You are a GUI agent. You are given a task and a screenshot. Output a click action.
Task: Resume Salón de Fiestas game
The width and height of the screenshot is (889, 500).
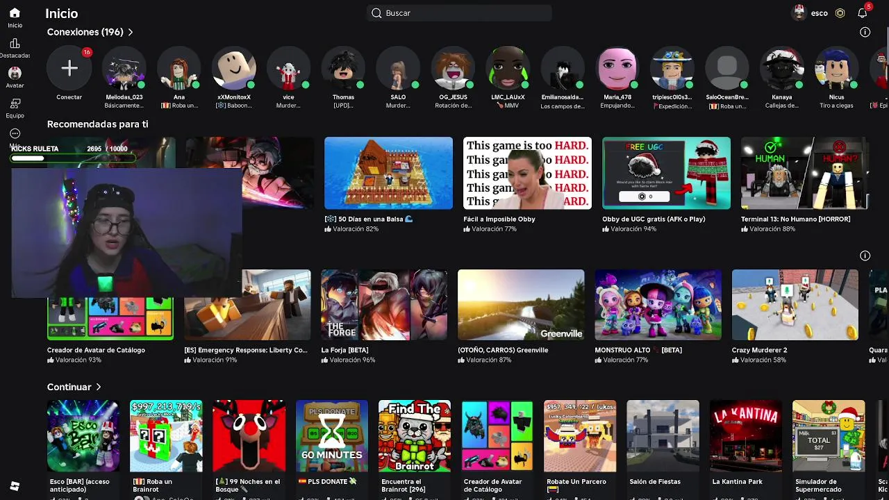point(663,436)
